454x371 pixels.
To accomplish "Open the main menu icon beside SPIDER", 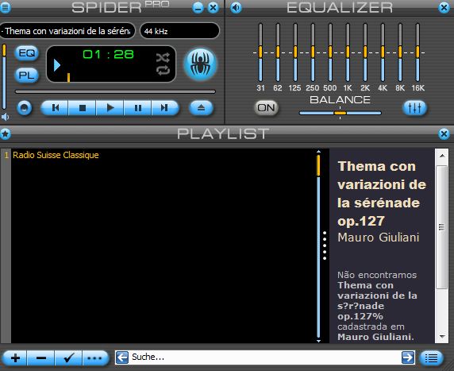I will pyautogui.click(x=5, y=7).
